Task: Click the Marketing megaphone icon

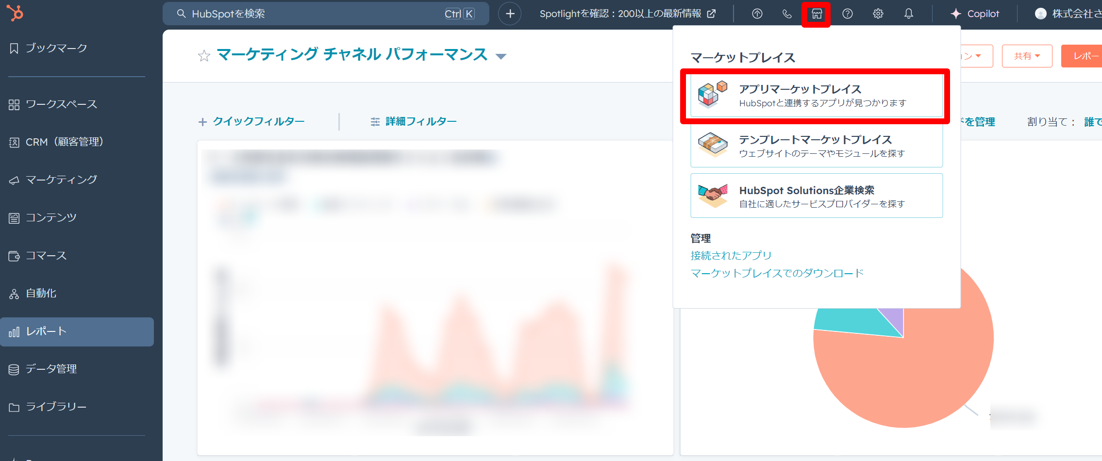Action: pyautogui.click(x=14, y=181)
